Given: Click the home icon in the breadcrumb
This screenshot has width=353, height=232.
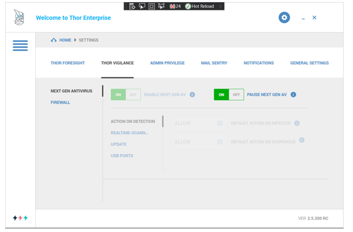Looking at the screenshot, I should [53, 40].
